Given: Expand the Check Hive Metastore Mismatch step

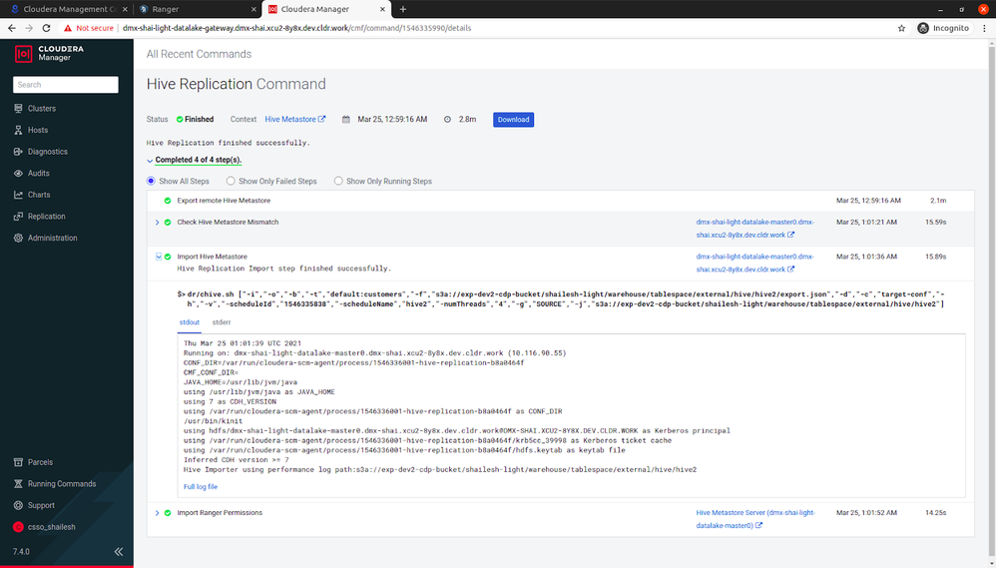Looking at the screenshot, I should [158, 223].
